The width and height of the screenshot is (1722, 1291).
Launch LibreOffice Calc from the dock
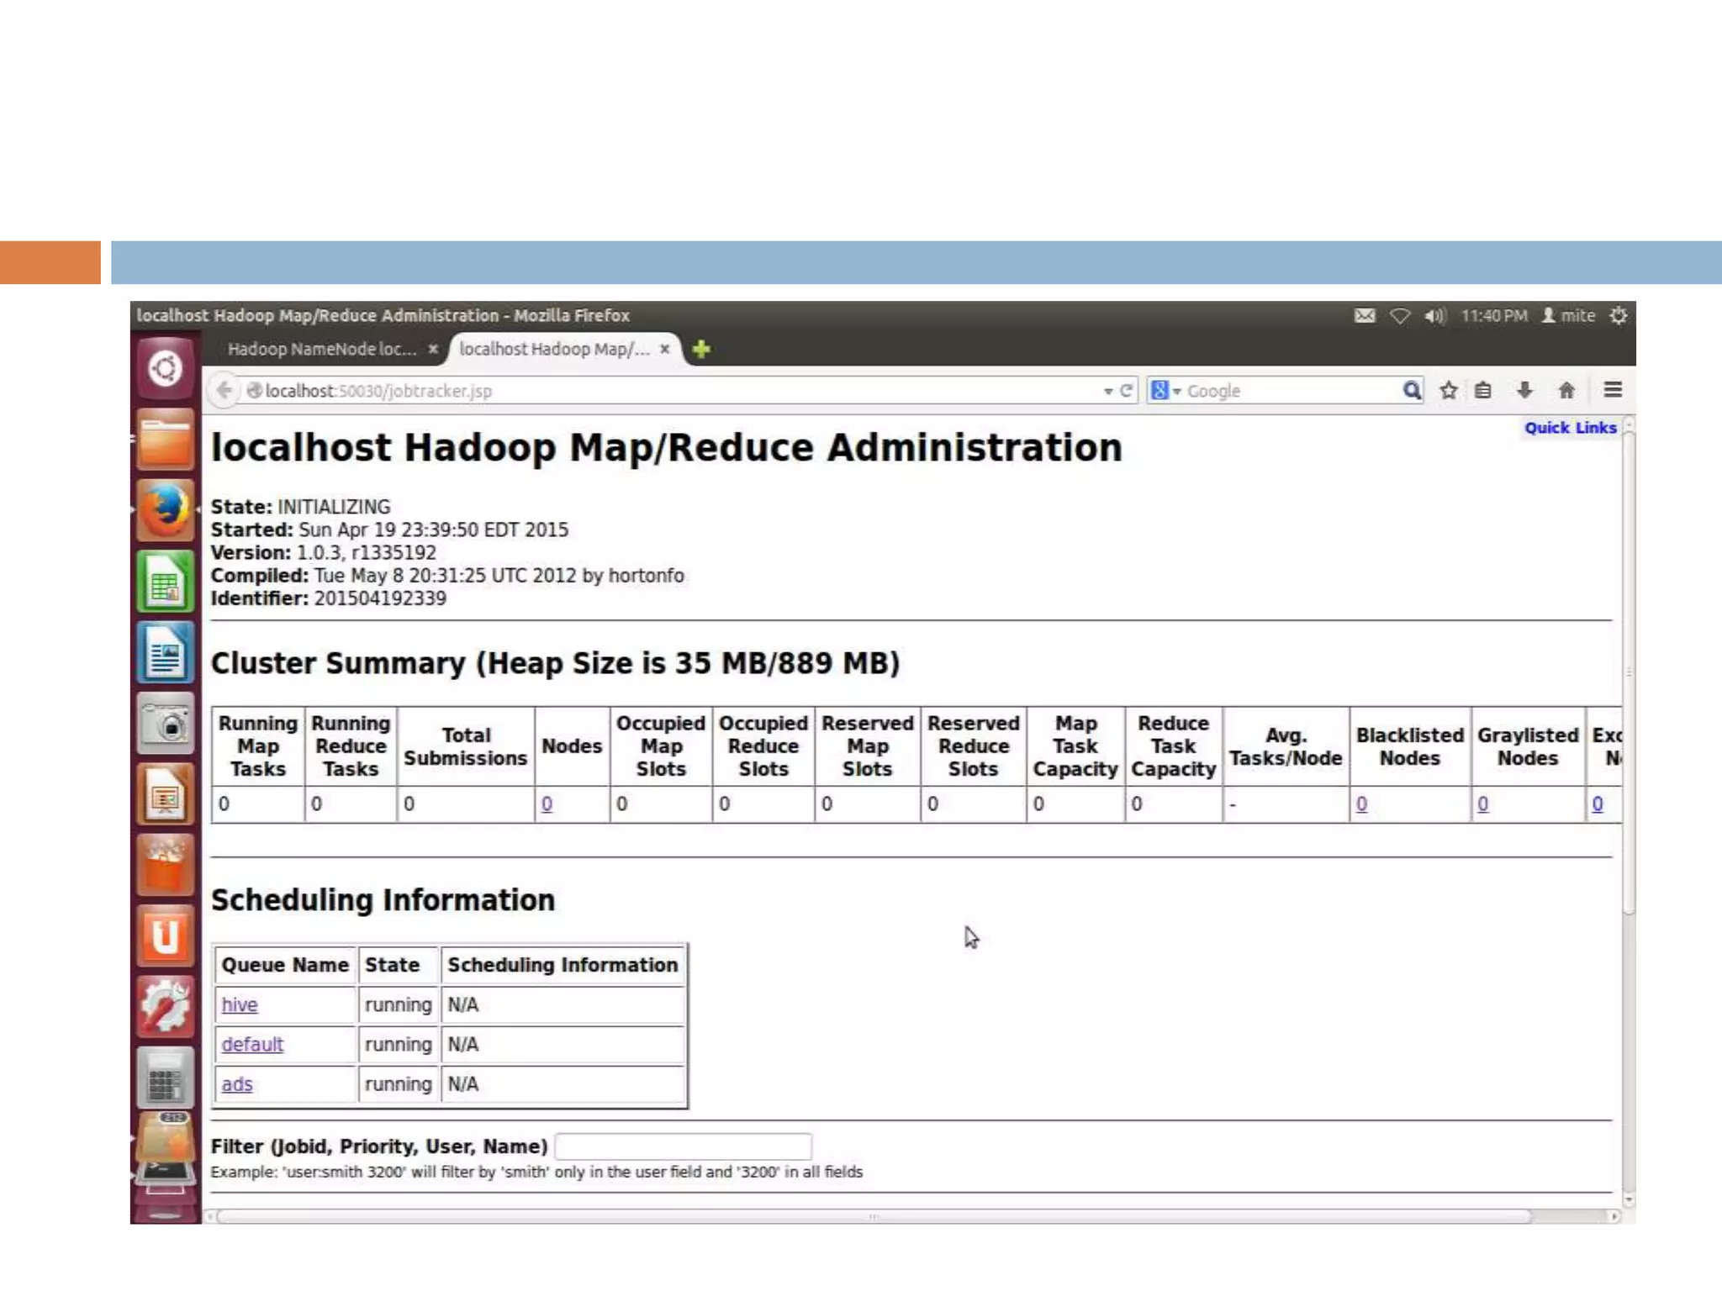coord(166,582)
